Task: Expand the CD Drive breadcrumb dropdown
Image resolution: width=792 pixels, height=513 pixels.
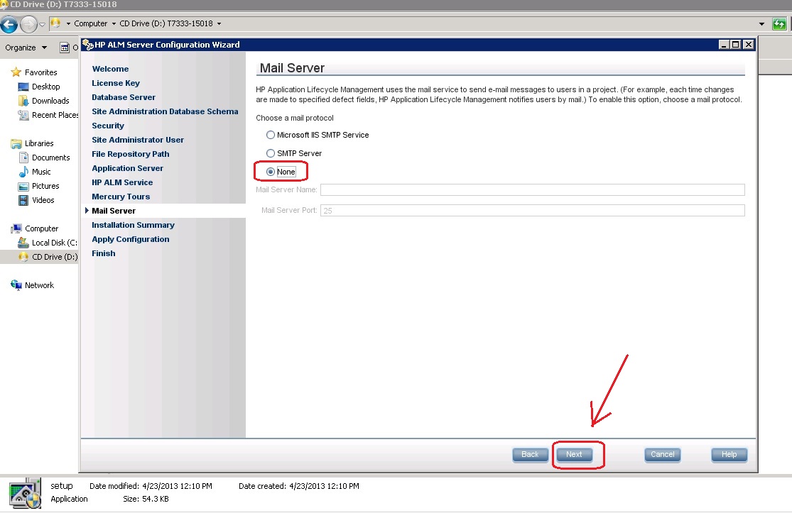Action: pos(219,23)
